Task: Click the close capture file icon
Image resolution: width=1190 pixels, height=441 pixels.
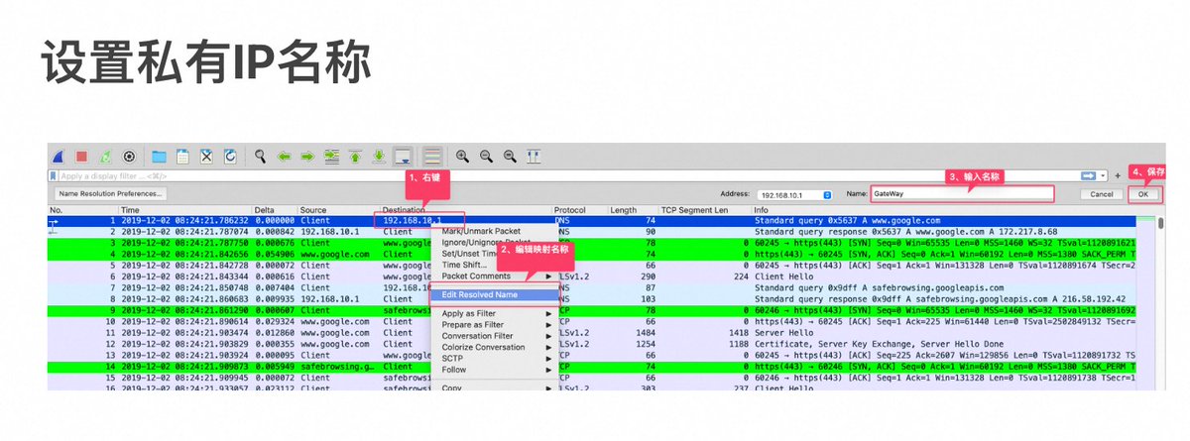Action: (206, 157)
